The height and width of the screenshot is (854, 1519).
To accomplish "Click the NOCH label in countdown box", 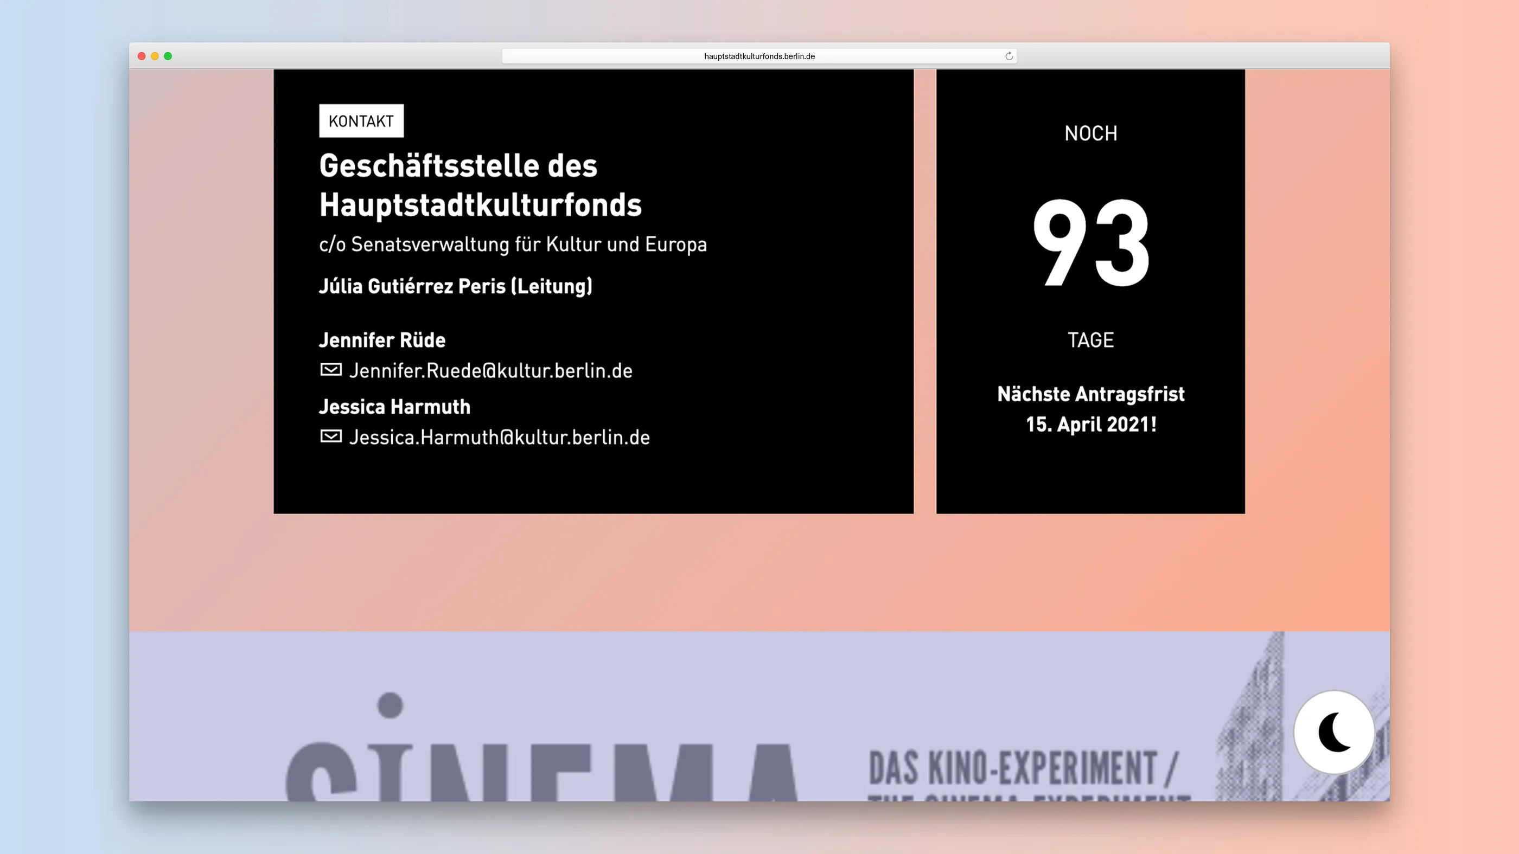I will point(1091,133).
